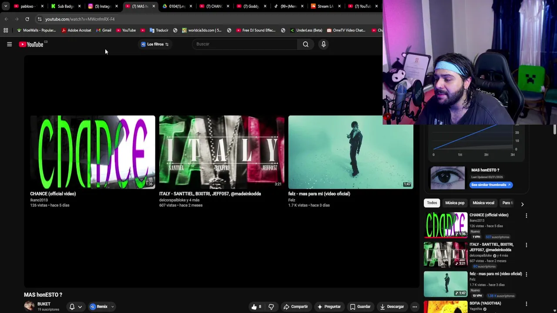The image size is (557, 313).
Task: Click the Compartir share button
Action: click(x=295, y=306)
